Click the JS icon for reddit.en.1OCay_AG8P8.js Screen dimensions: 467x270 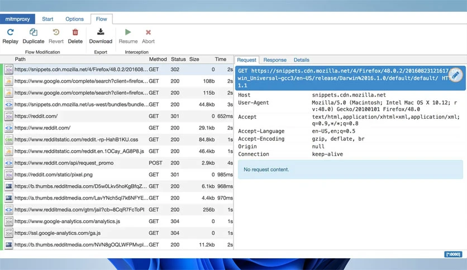pos(8,151)
